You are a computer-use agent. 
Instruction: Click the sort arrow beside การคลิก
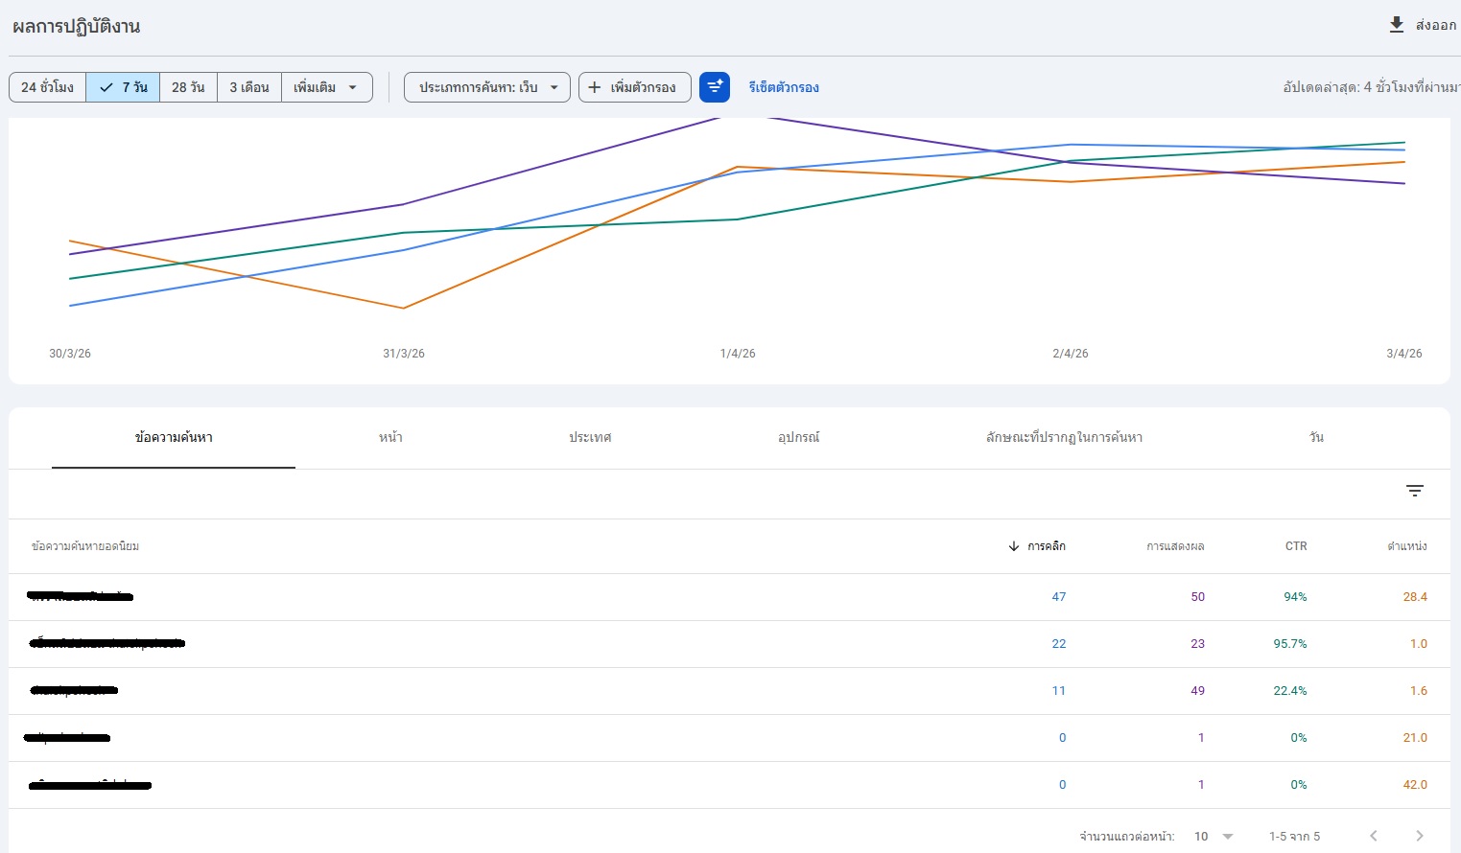pyautogui.click(x=1014, y=546)
